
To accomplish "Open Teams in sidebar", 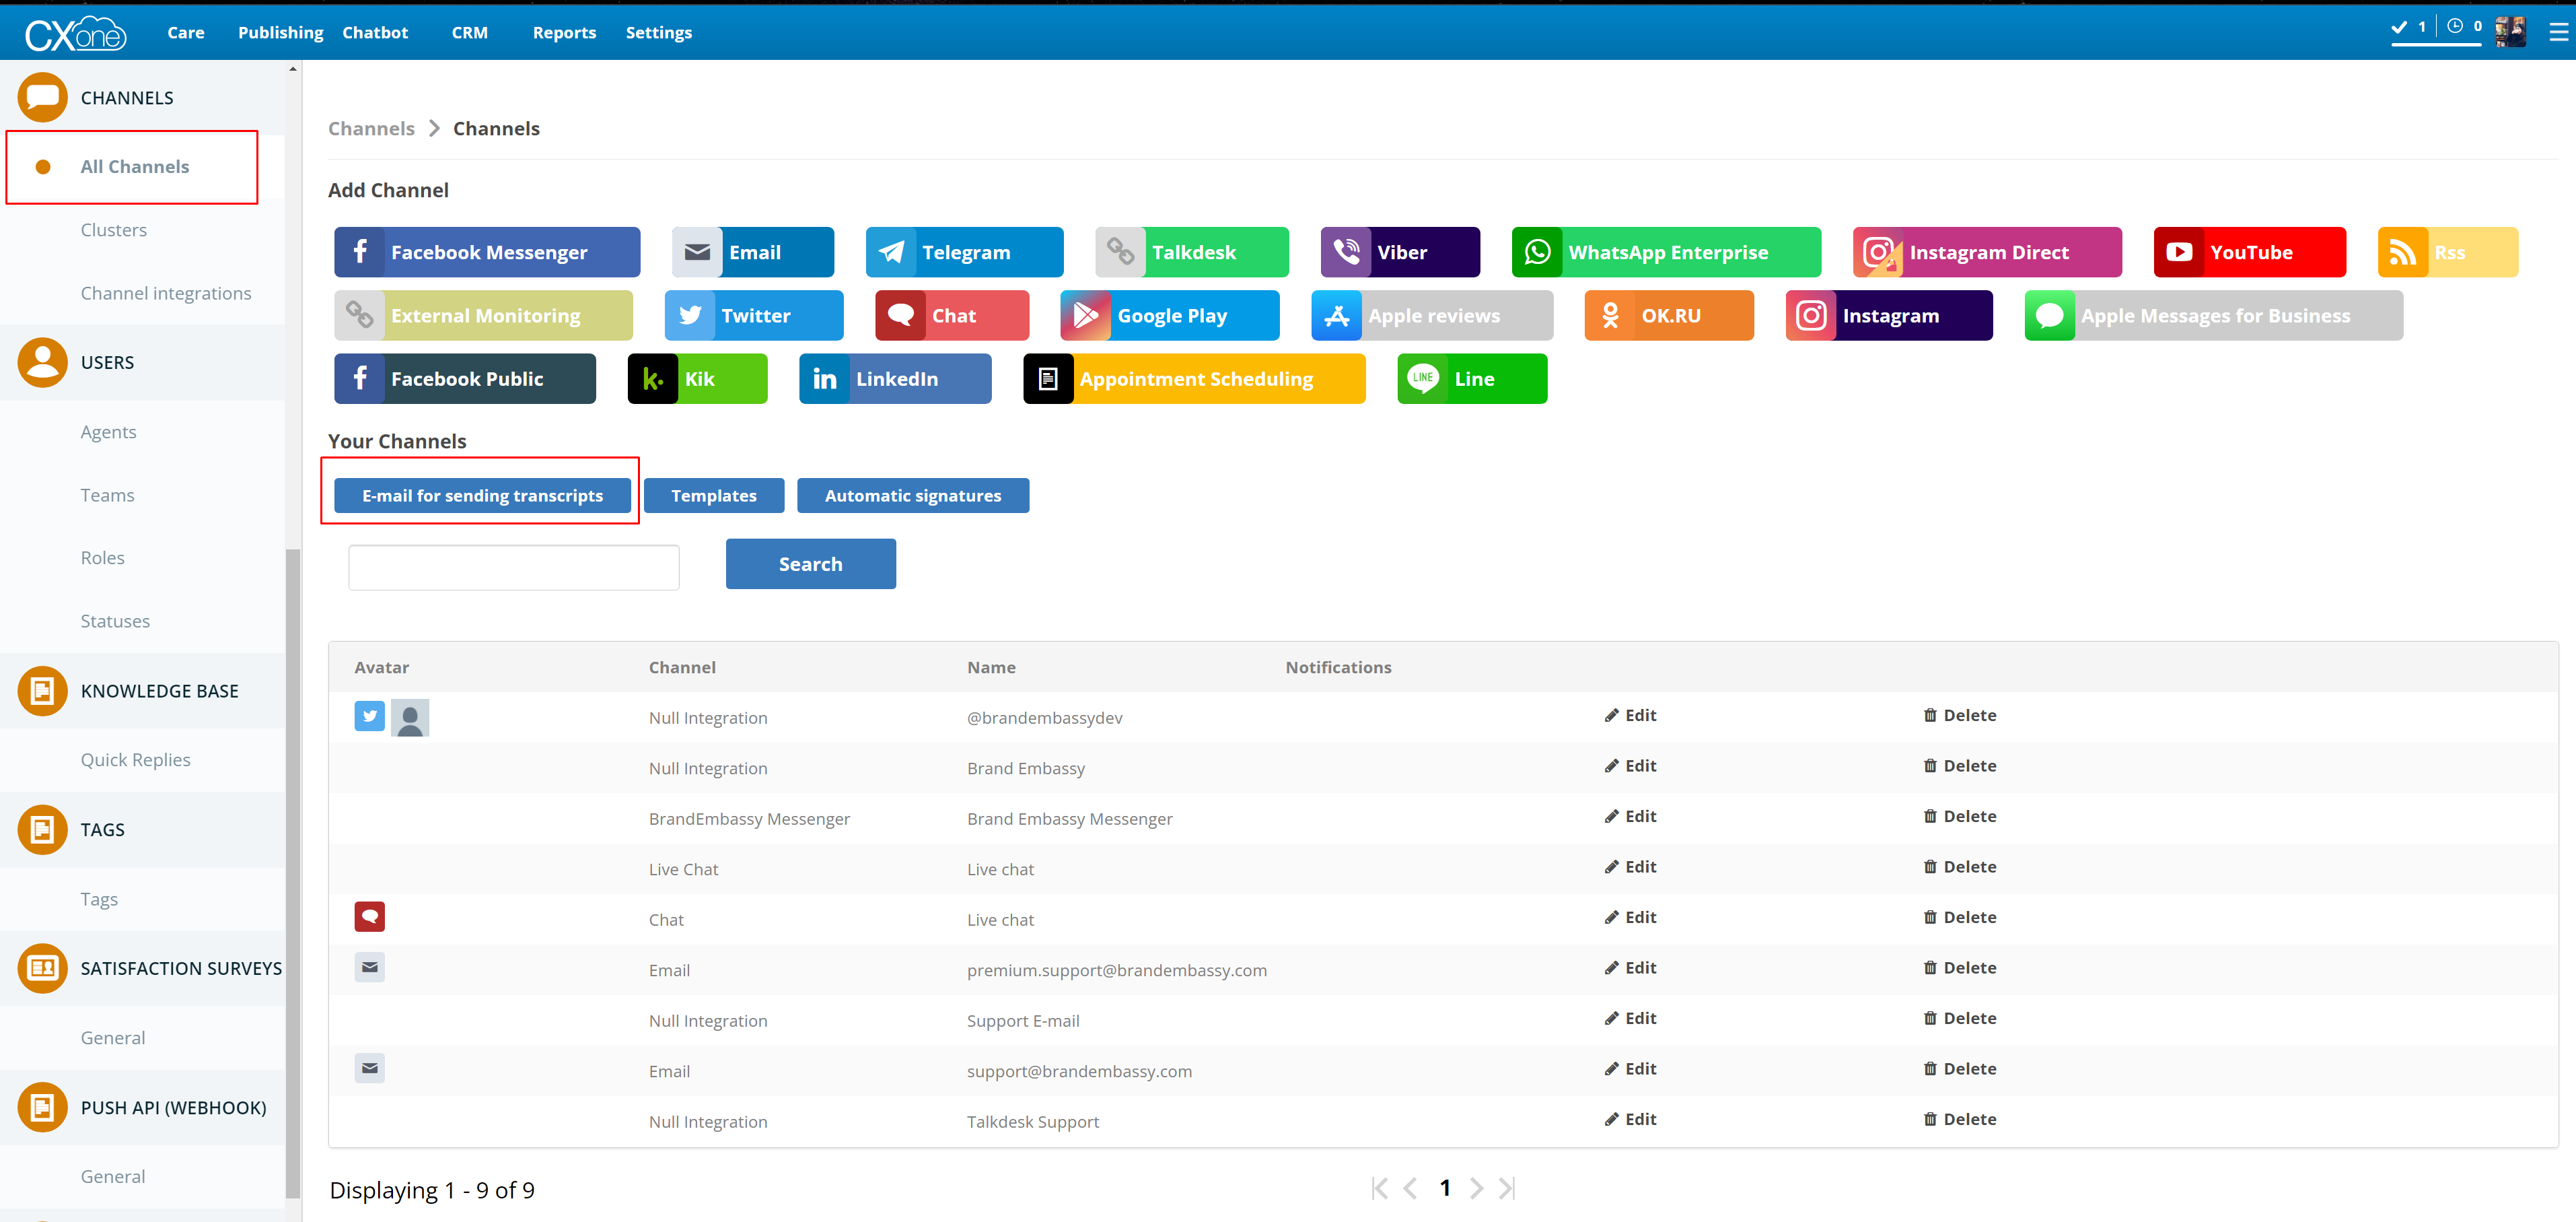I will [x=107, y=494].
